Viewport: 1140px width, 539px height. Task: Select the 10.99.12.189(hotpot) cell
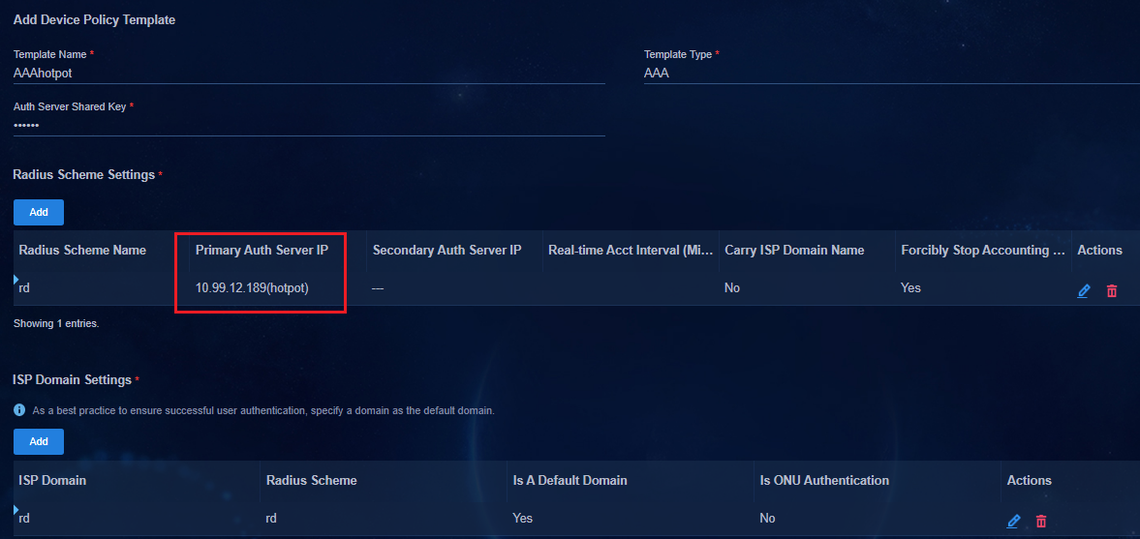click(252, 288)
